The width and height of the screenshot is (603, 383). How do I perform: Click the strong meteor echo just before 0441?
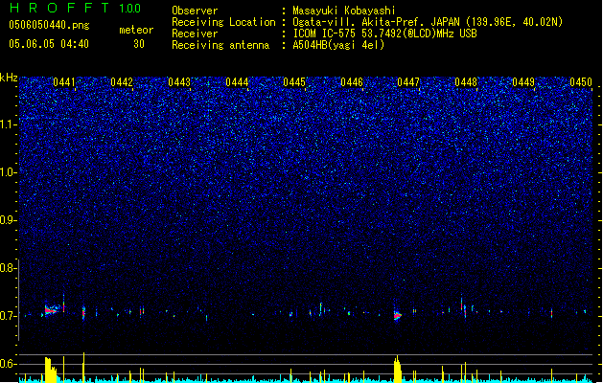pyautogui.click(x=51, y=309)
